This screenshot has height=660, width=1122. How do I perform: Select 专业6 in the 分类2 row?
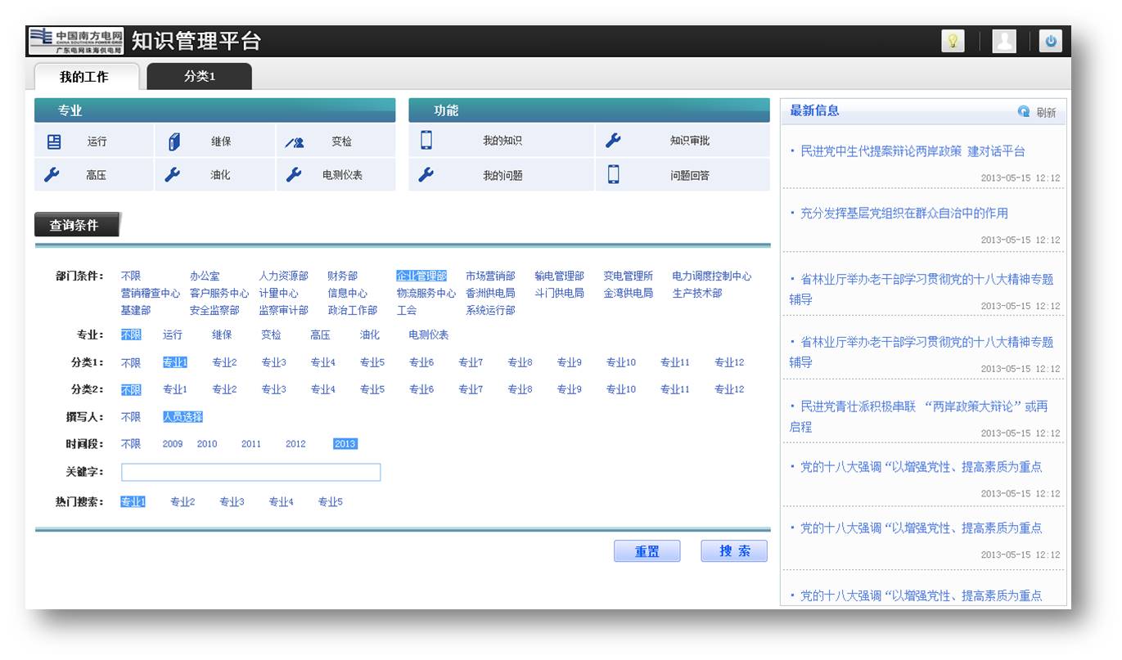pyautogui.click(x=421, y=389)
